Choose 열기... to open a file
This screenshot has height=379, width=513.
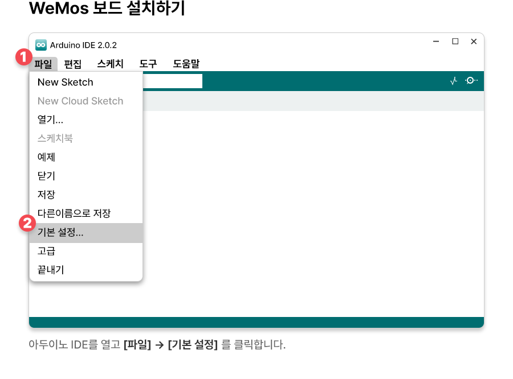coord(50,120)
